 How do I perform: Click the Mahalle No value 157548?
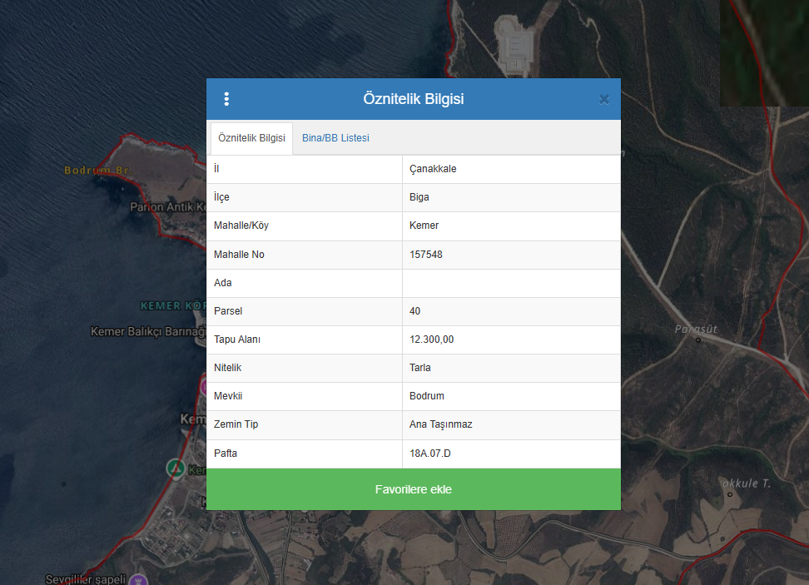[x=426, y=255]
